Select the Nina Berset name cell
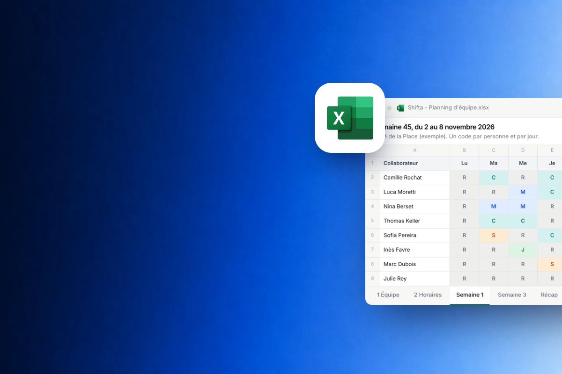This screenshot has width=562, height=374. (x=415, y=207)
